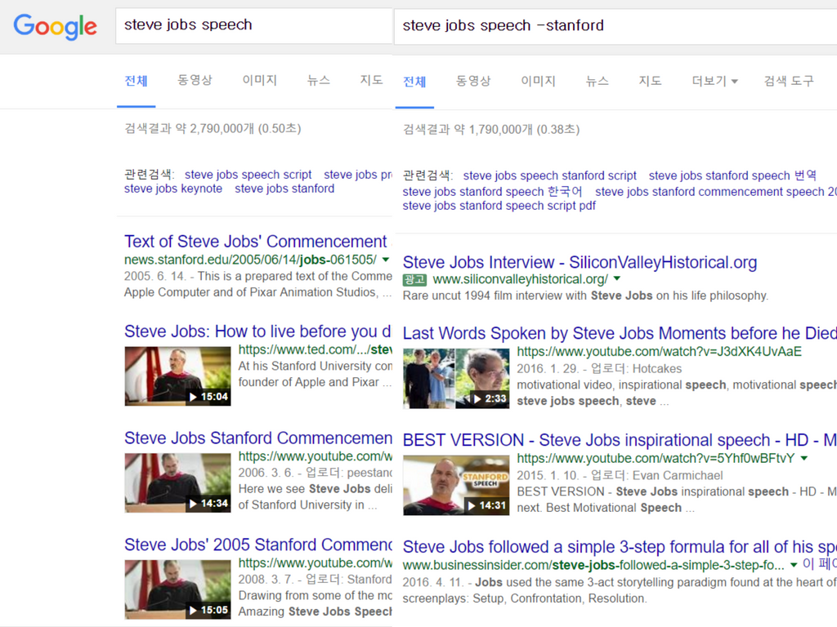Open the 뉴스 tab in left results

[319, 80]
